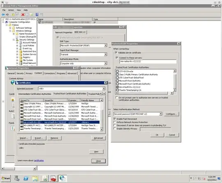Screen dimensions: 222x183
Task: Select the GTE CyberTrust certificate row
Action: point(60,110)
